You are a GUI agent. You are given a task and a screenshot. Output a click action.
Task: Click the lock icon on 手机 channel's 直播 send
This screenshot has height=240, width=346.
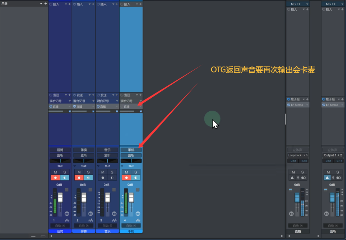(x=140, y=111)
